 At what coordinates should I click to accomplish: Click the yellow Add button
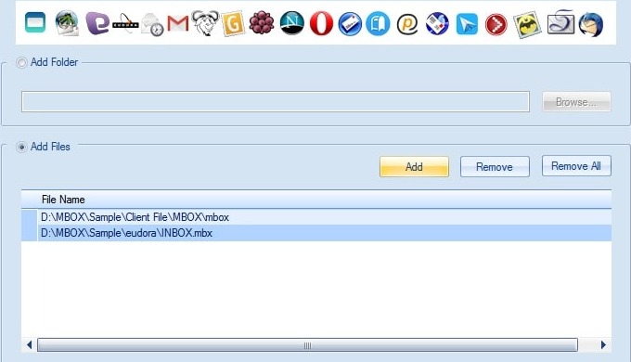point(414,167)
